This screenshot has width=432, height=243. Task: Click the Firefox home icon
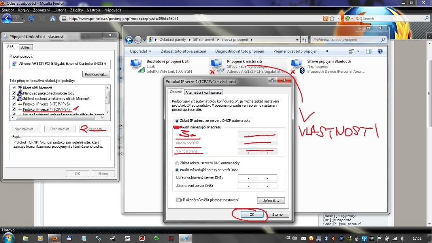pyautogui.click(x=53, y=19)
